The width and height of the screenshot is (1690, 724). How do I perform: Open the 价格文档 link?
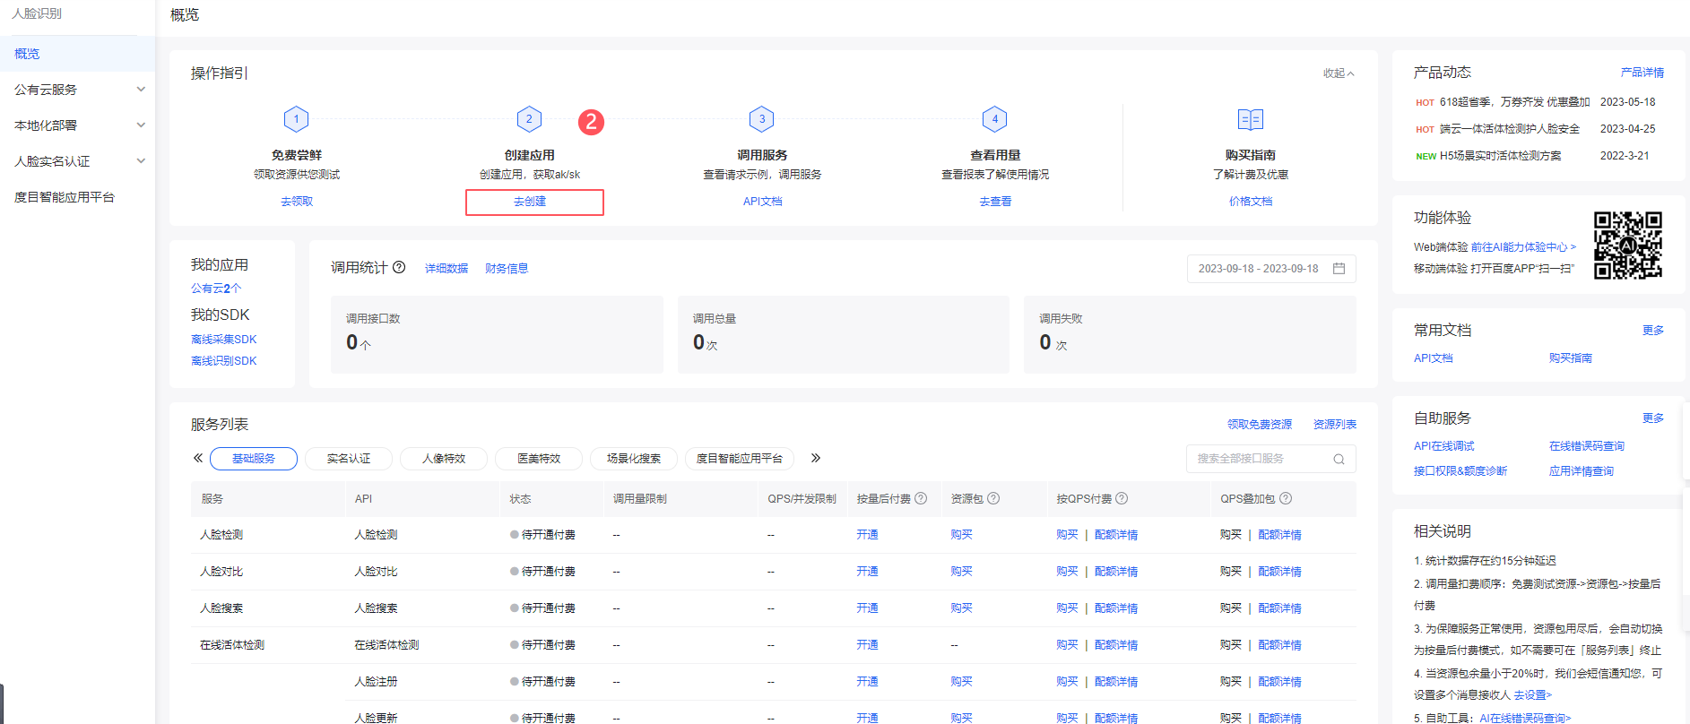pyautogui.click(x=1251, y=202)
